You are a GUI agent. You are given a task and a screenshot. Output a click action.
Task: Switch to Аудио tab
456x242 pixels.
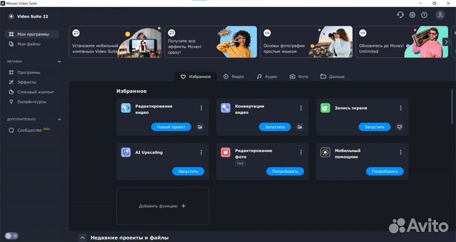click(x=267, y=77)
